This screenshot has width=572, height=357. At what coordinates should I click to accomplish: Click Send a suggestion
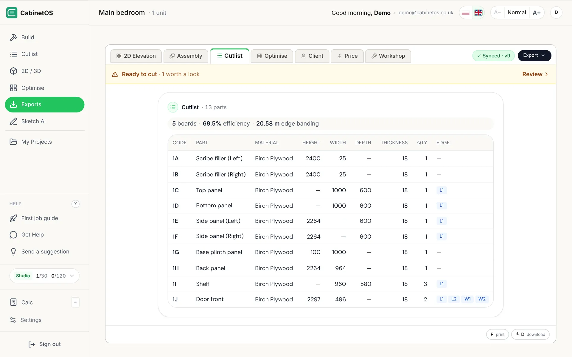[45, 252]
